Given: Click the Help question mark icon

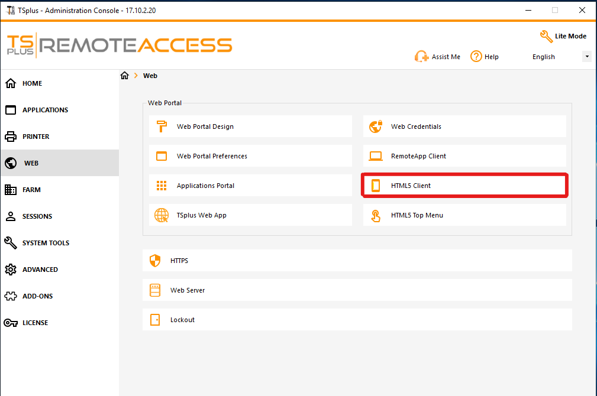Looking at the screenshot, I should 476,56.
